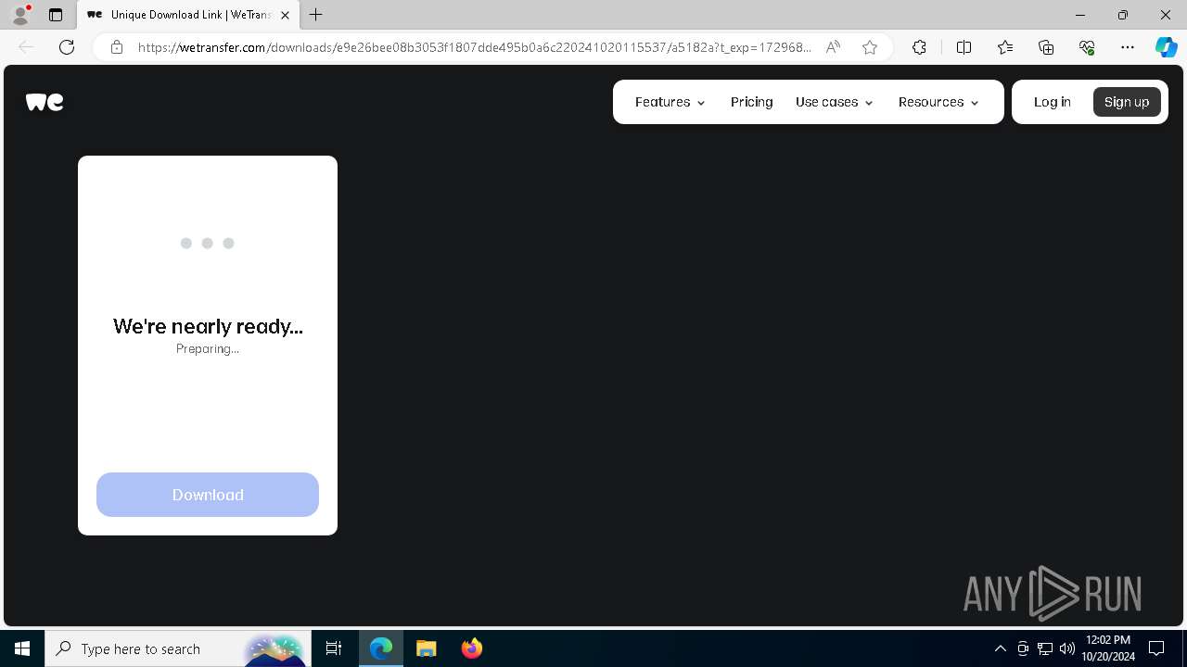Expand the Use cases dropdown
1187x667 pixels.
coord(835,102)
